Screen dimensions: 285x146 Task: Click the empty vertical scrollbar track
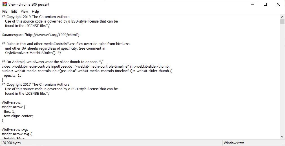[282, 79]
